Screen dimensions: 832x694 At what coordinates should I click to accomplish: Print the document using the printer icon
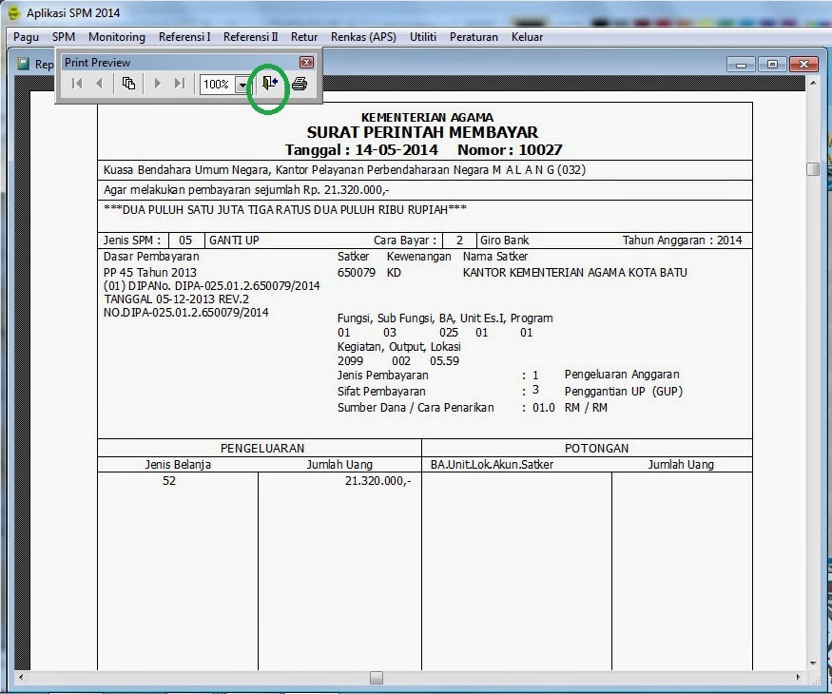(x=298, y=83)
